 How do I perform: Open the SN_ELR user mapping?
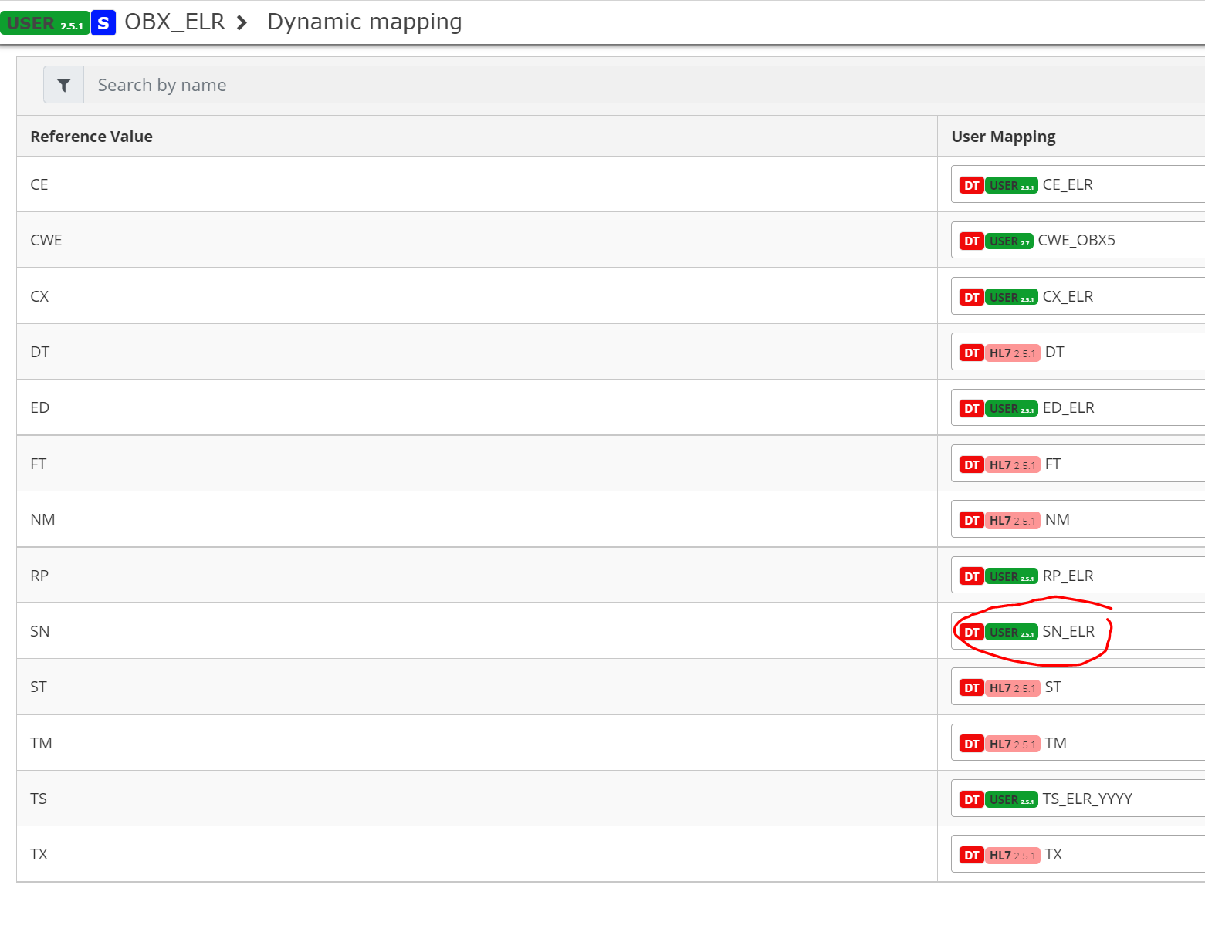pos(1068,631)
